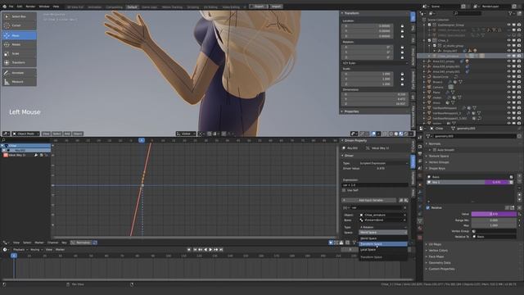The image size is (524, 295).
Task: Expand the Vertex Colors panel
Action: (438, 251)
